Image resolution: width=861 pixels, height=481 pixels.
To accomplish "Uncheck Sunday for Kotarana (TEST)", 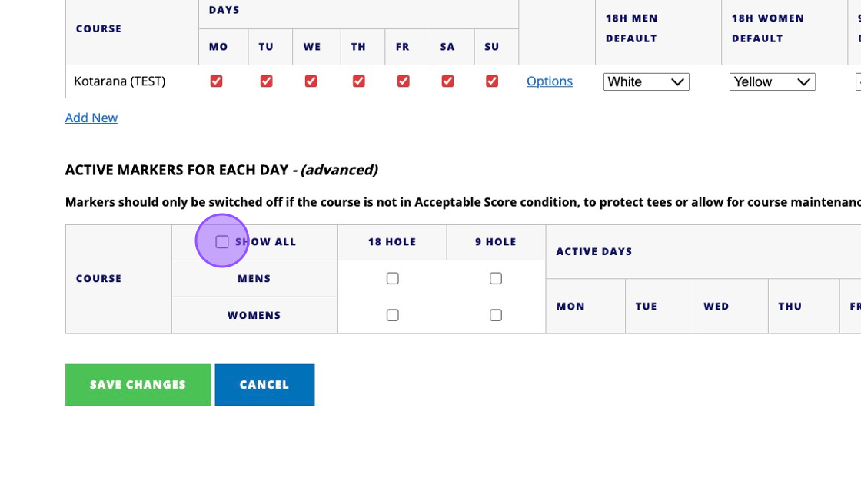I will tap(492, 81).
